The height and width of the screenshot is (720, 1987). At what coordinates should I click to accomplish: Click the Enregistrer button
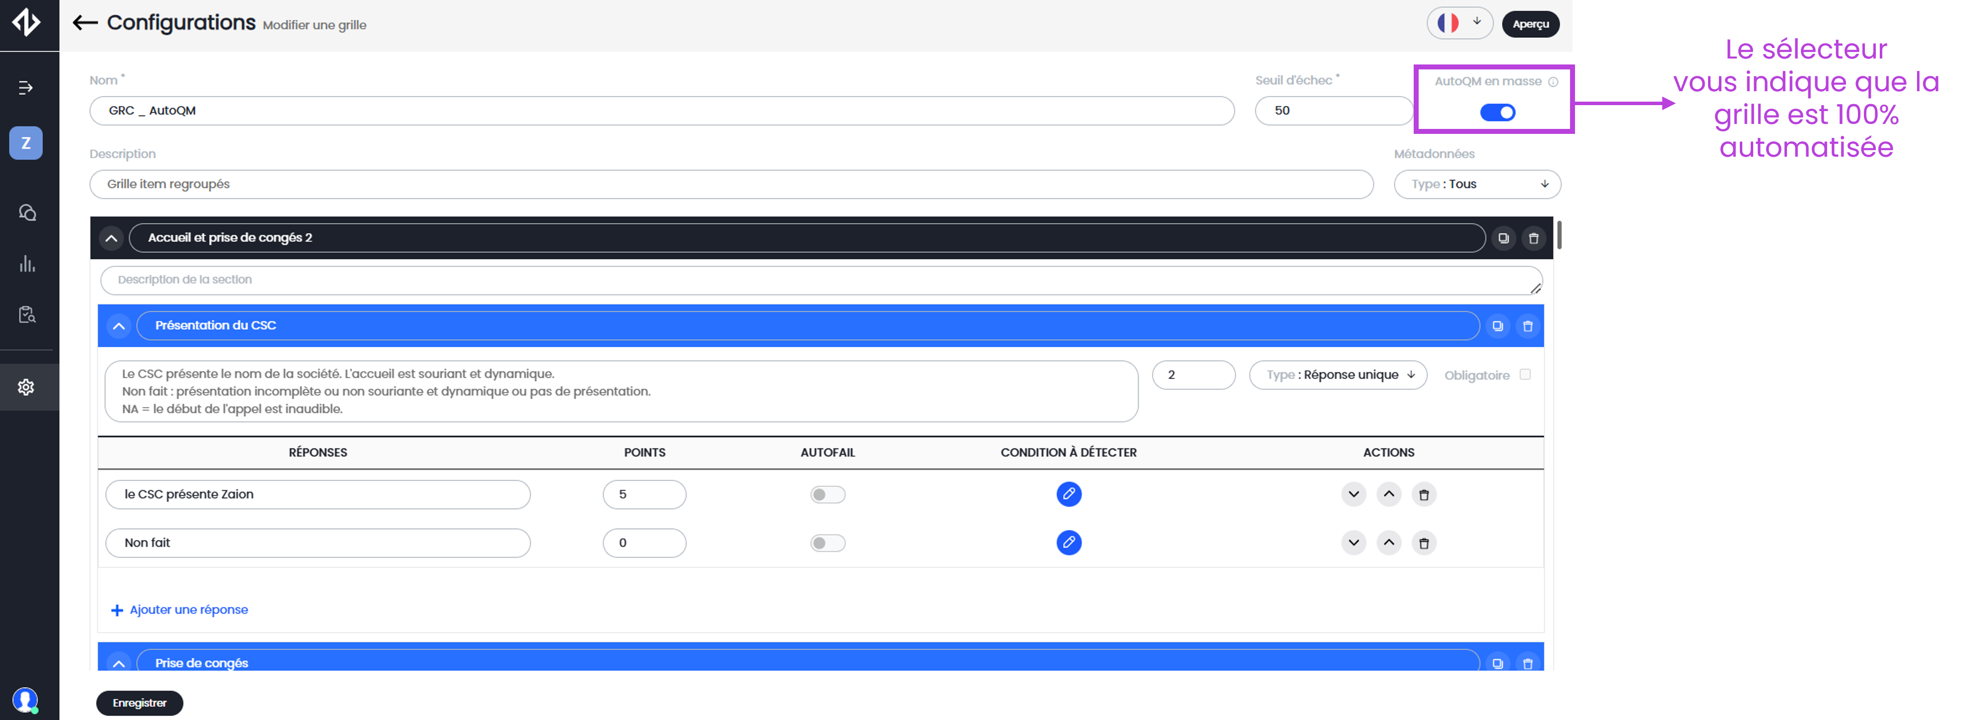pyautogui.click(x=139, y=703)
